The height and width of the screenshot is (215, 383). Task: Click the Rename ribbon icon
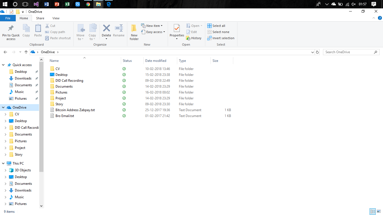(x=119, y=28)
